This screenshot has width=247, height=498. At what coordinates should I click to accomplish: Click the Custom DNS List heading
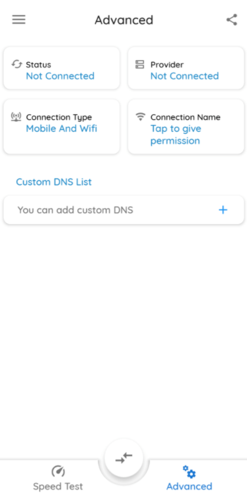click(x=54, y=182)
